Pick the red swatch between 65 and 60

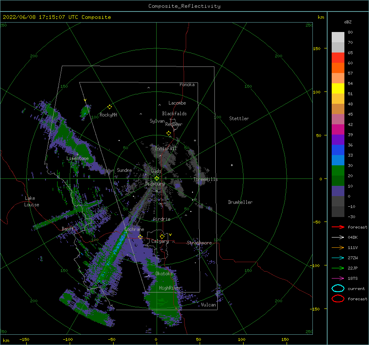[x=338, y=57]
